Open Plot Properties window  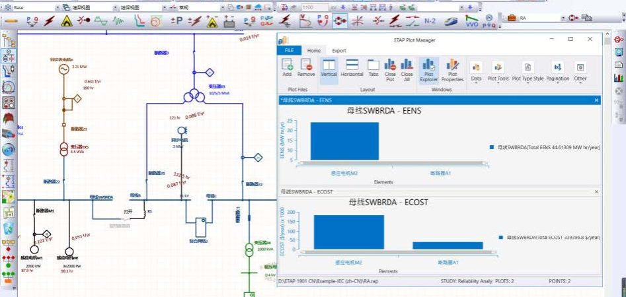[x=452, y=68]
